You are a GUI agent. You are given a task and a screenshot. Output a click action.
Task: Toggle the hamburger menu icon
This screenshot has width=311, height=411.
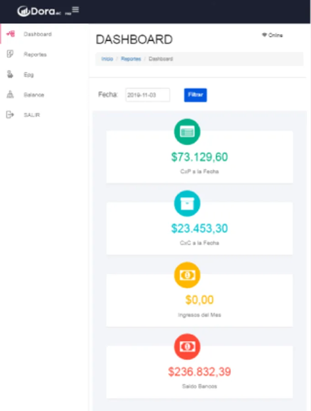[75, 10]
